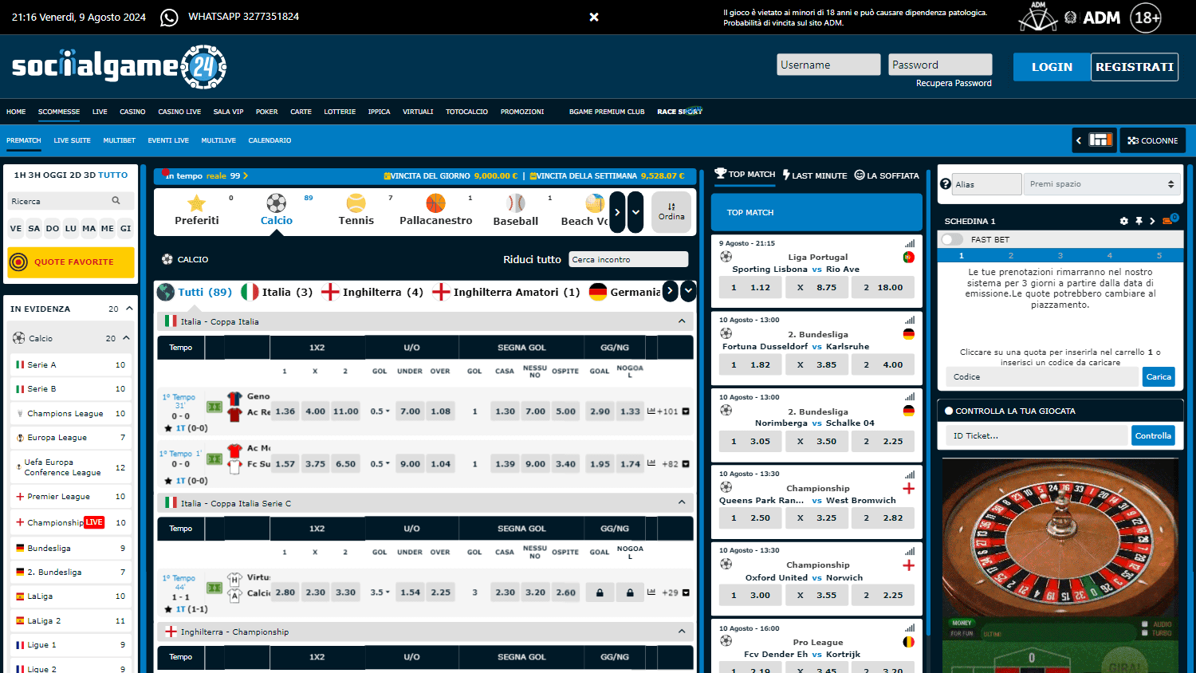
Task: Collapse the Inghilterra - Championship section
Action: coord(682,632)
